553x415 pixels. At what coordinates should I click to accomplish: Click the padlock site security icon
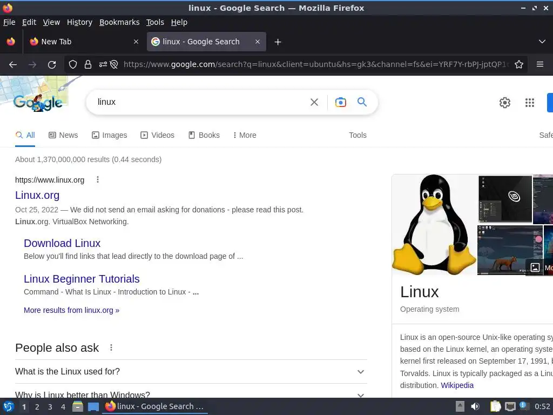point(88,65)
